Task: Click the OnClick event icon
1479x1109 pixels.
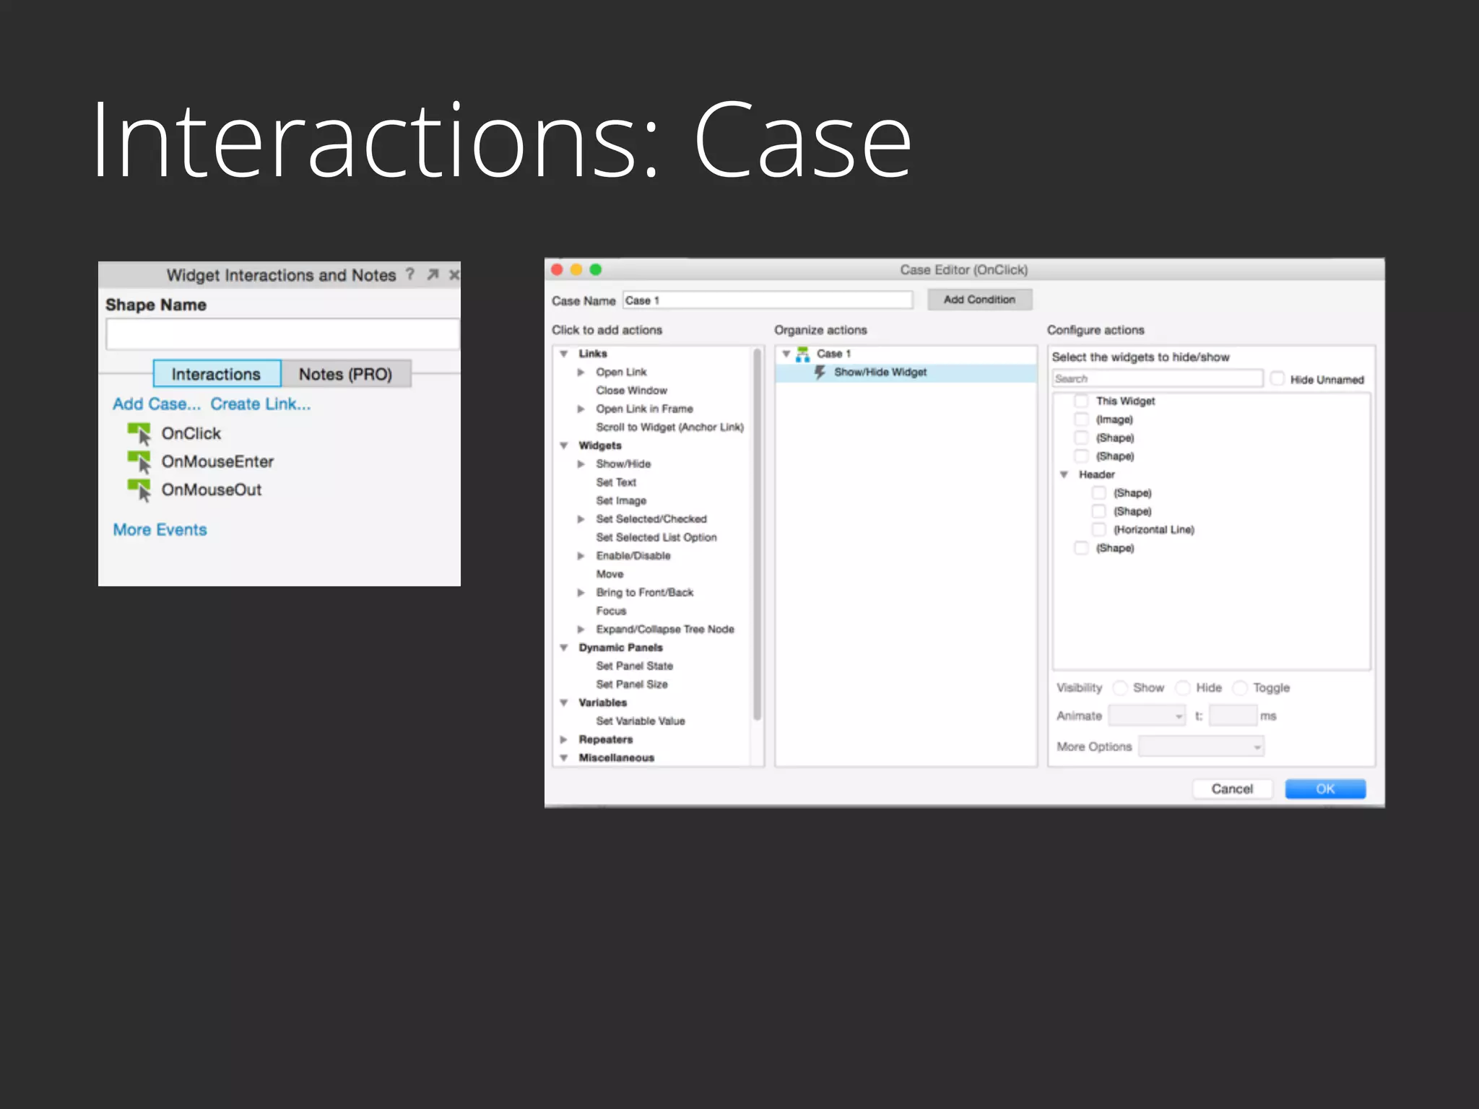Action: click(x=139, y=433)
